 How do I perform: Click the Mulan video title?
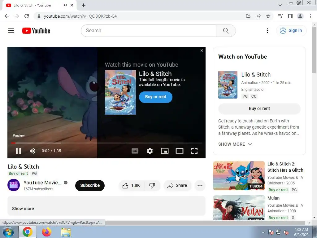pos(274,198)
